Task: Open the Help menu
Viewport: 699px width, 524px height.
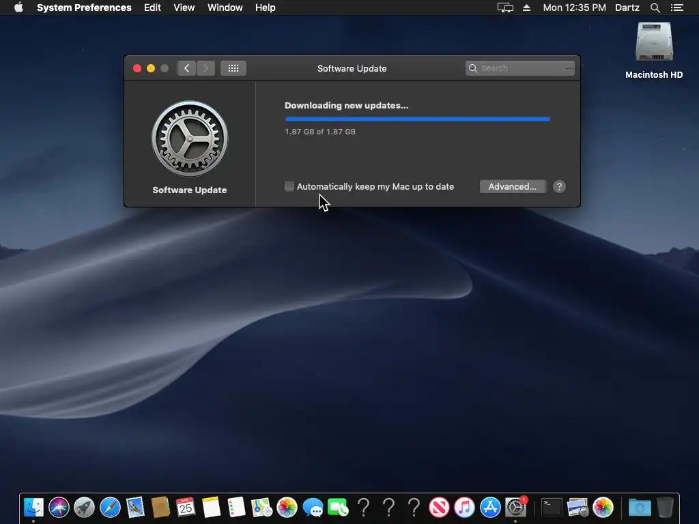Action: (266, 8)
